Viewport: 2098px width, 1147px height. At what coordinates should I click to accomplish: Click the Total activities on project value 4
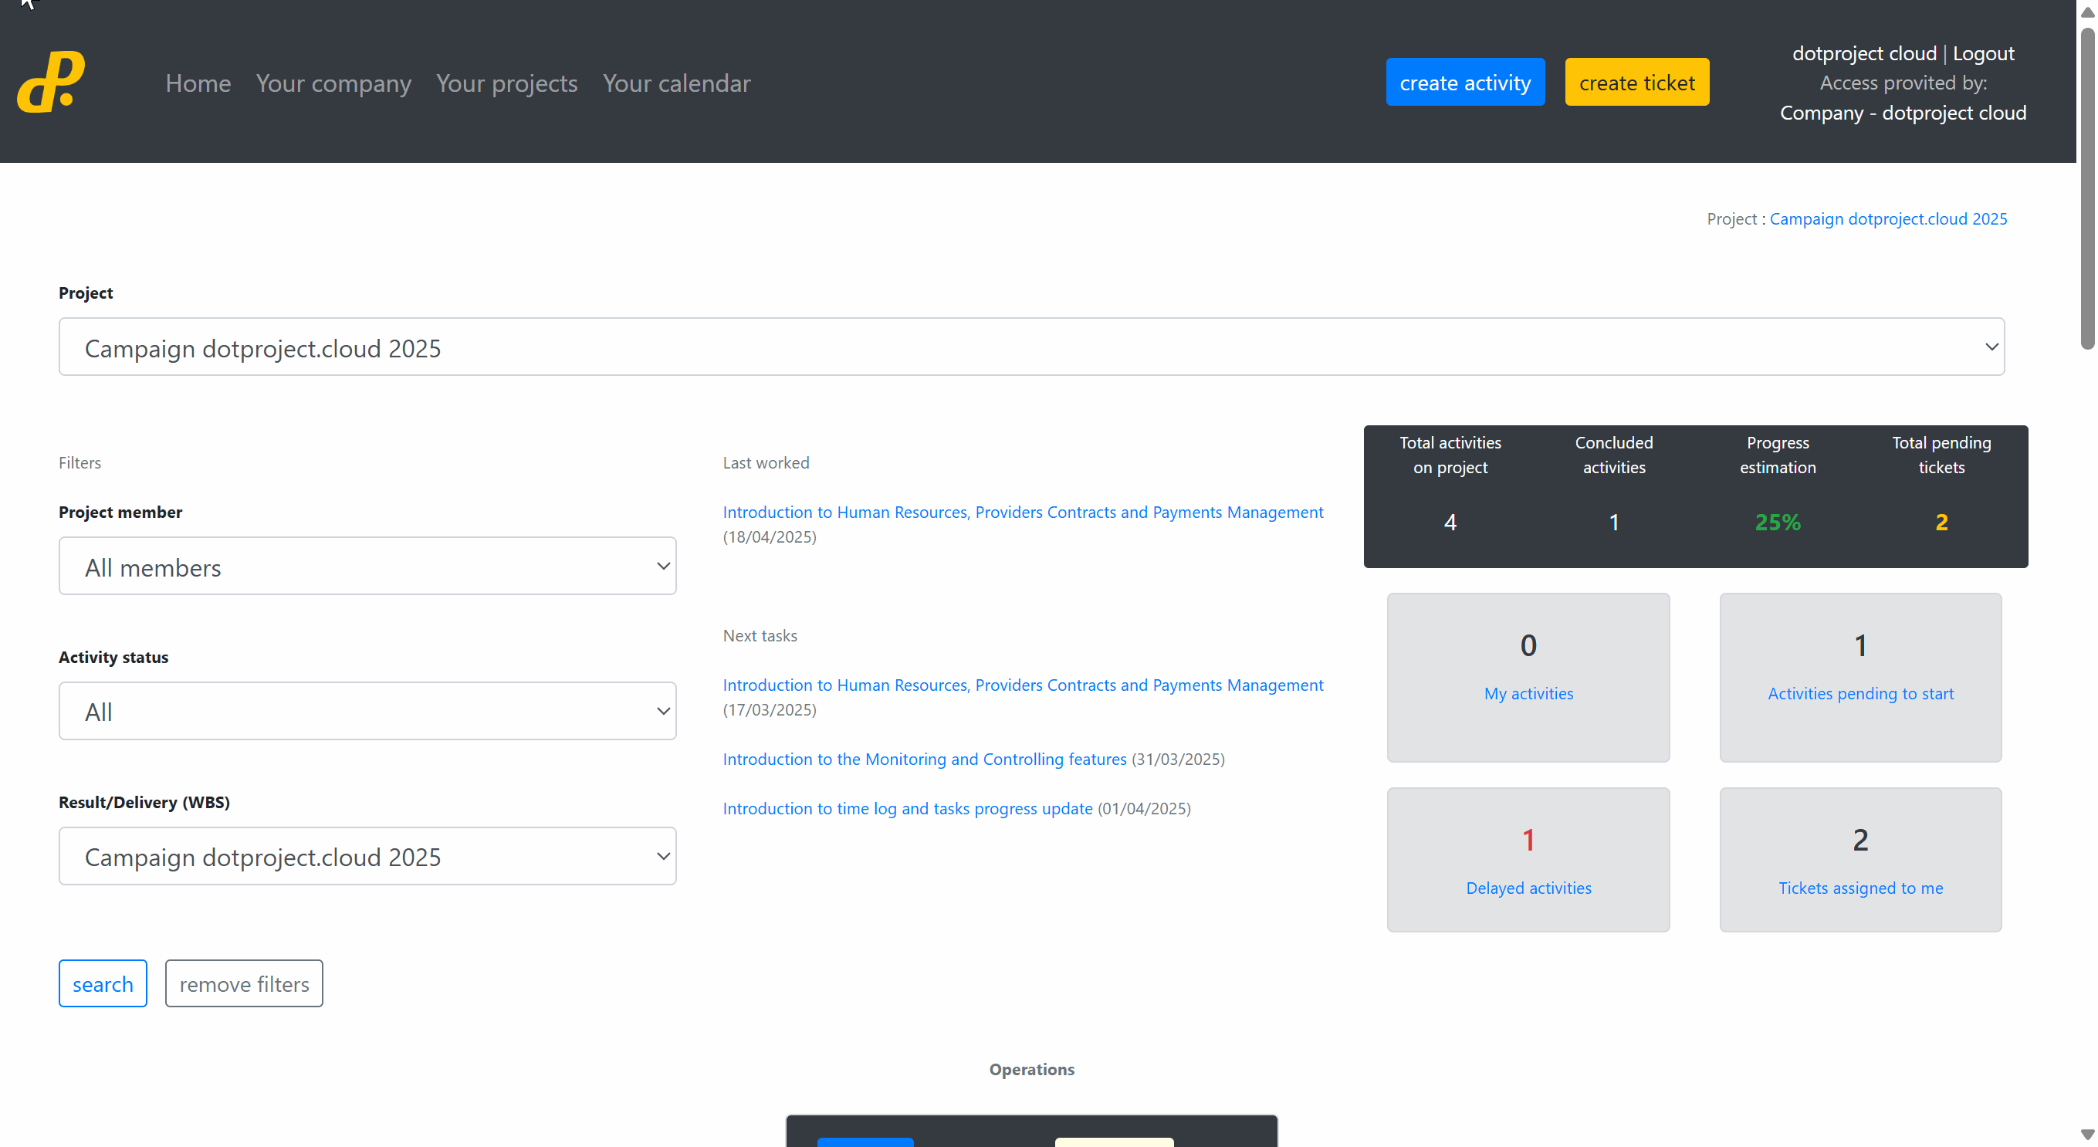pos(1450,523)
